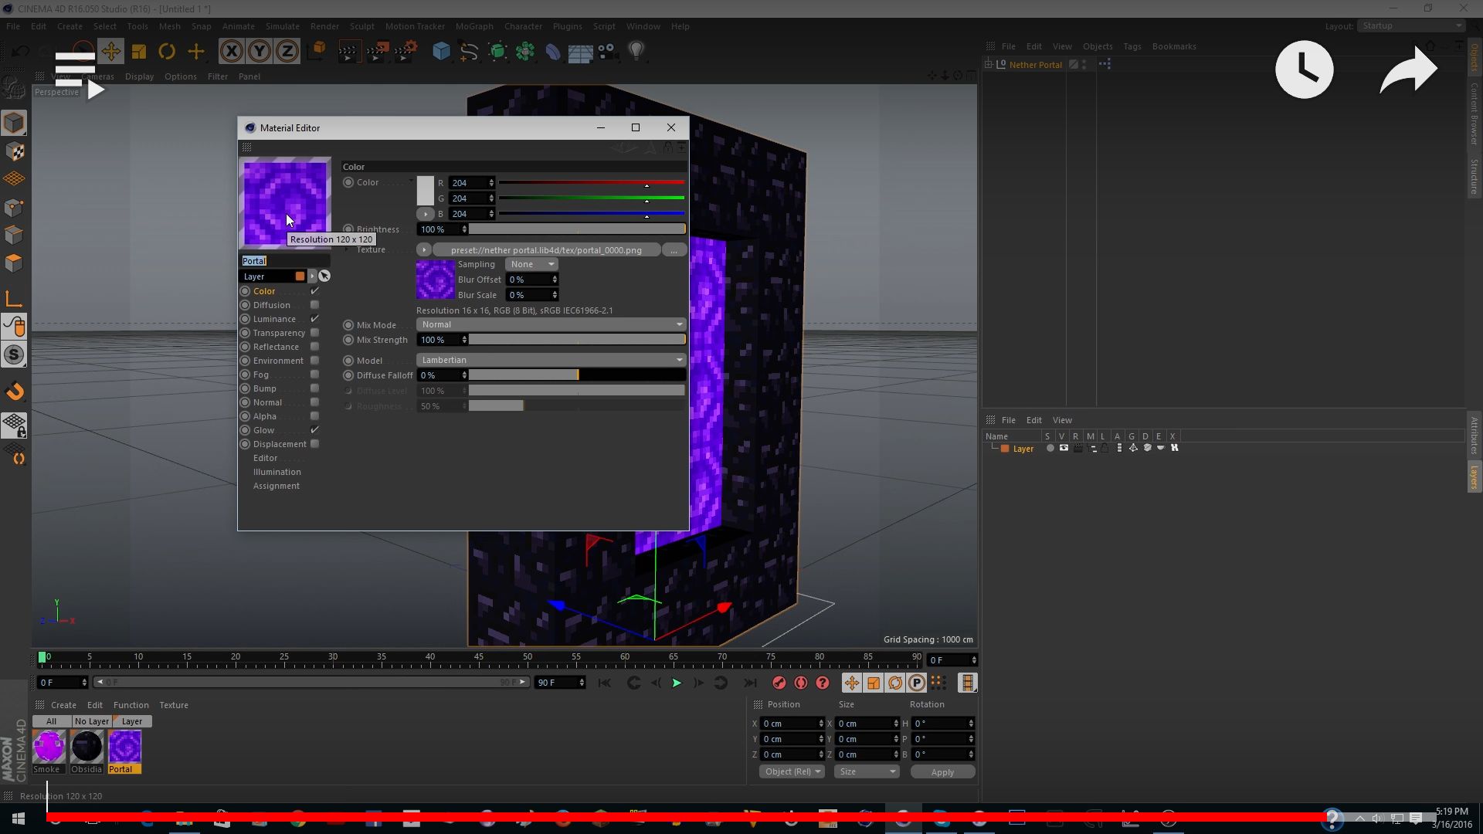Toggle the Glow channel checkbox
This screenshot has height=834, width=1483.
(x=314, y=430)
